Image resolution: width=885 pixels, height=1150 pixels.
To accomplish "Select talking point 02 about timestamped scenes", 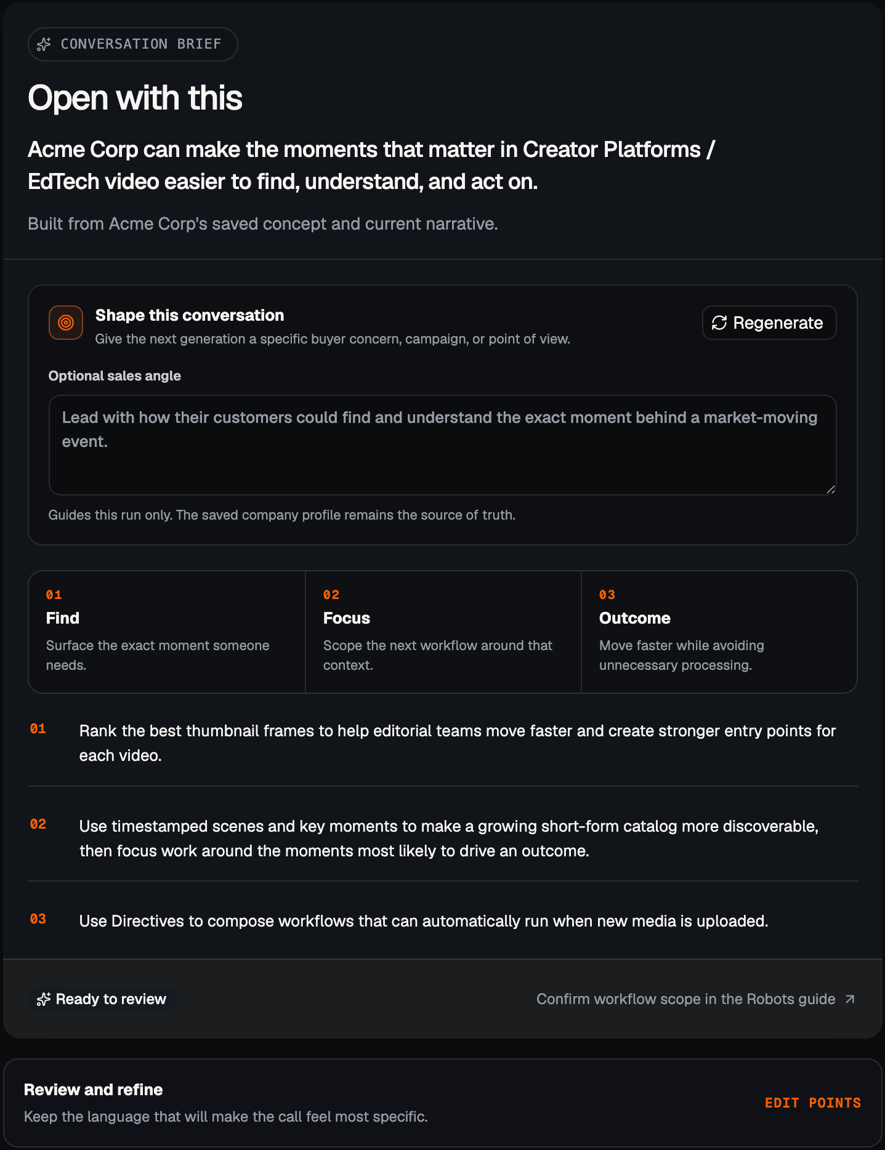I will click(x=442, y=838).
